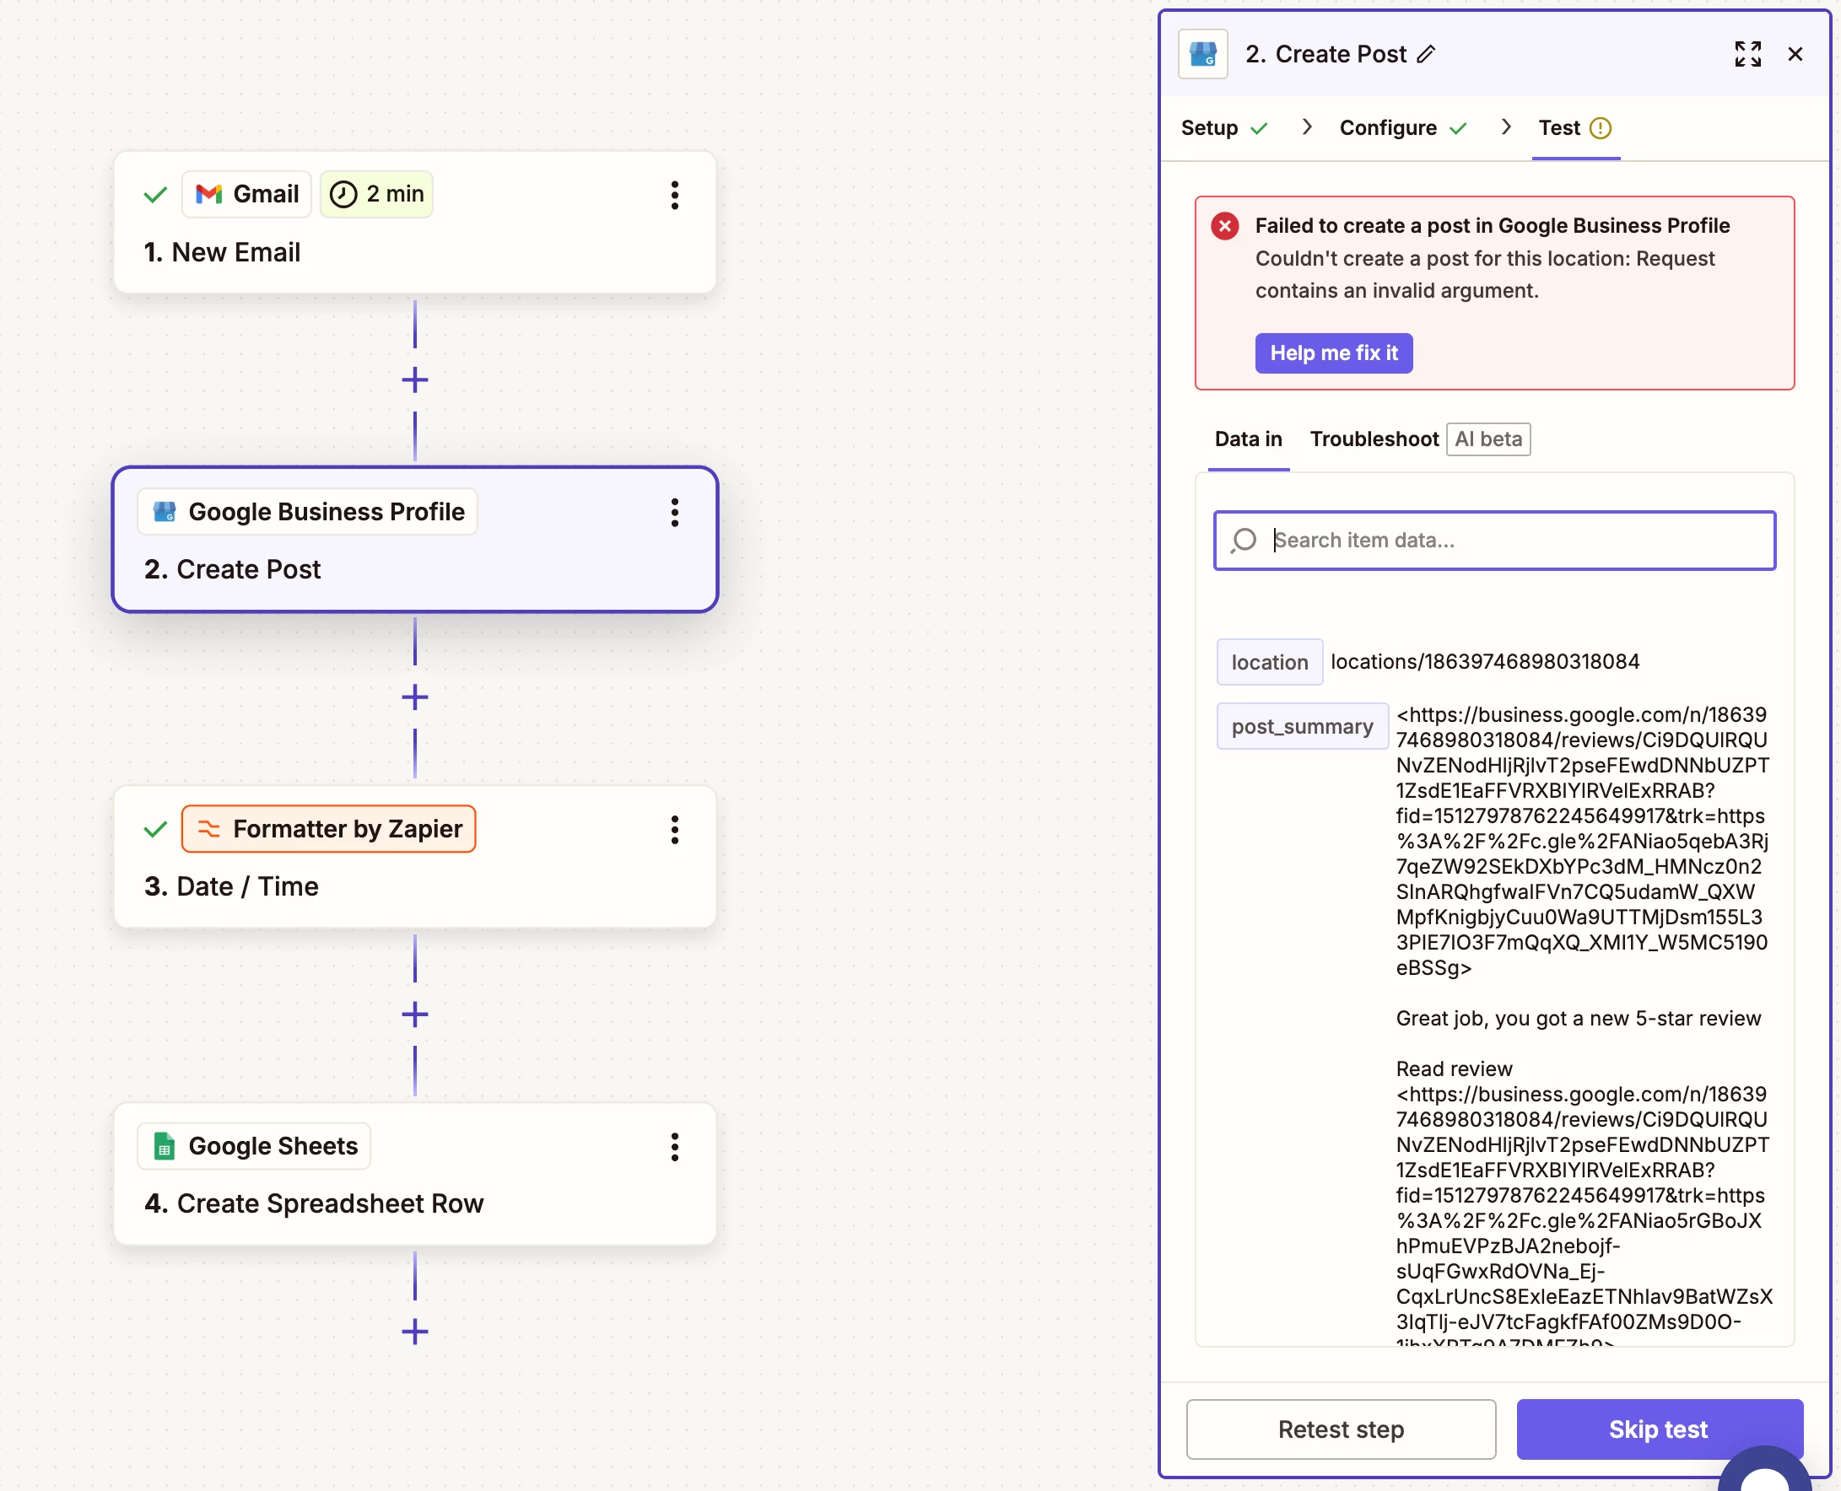This screenshot has width=1841, height=1491.
Task: Click the Skip test button
Action: coord(1657,1429)
